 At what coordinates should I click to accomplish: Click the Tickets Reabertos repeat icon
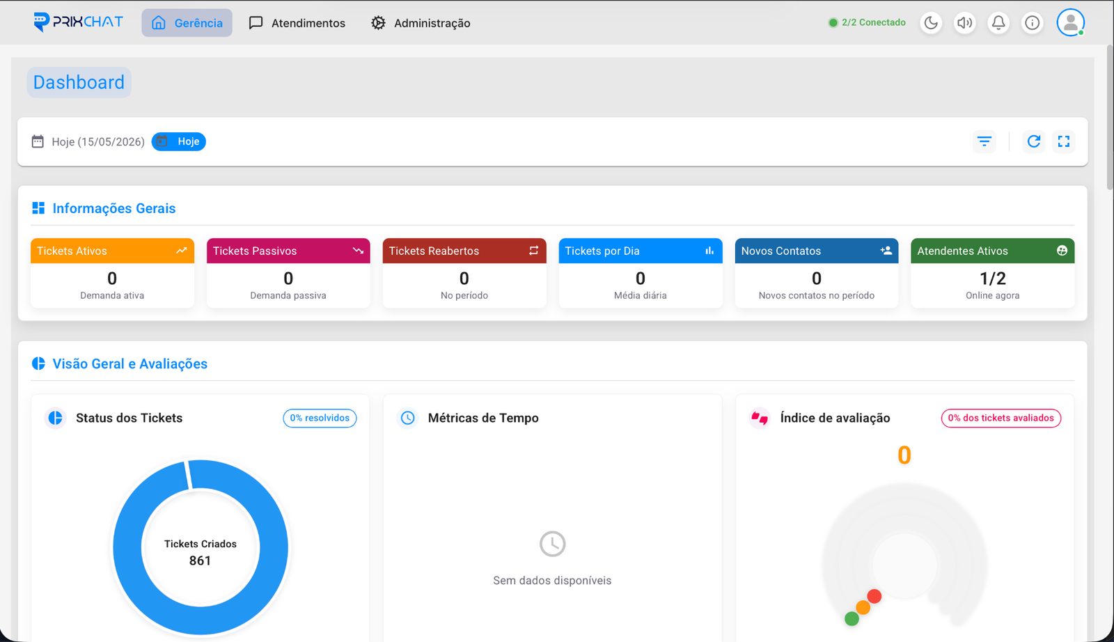click(534, 251)
